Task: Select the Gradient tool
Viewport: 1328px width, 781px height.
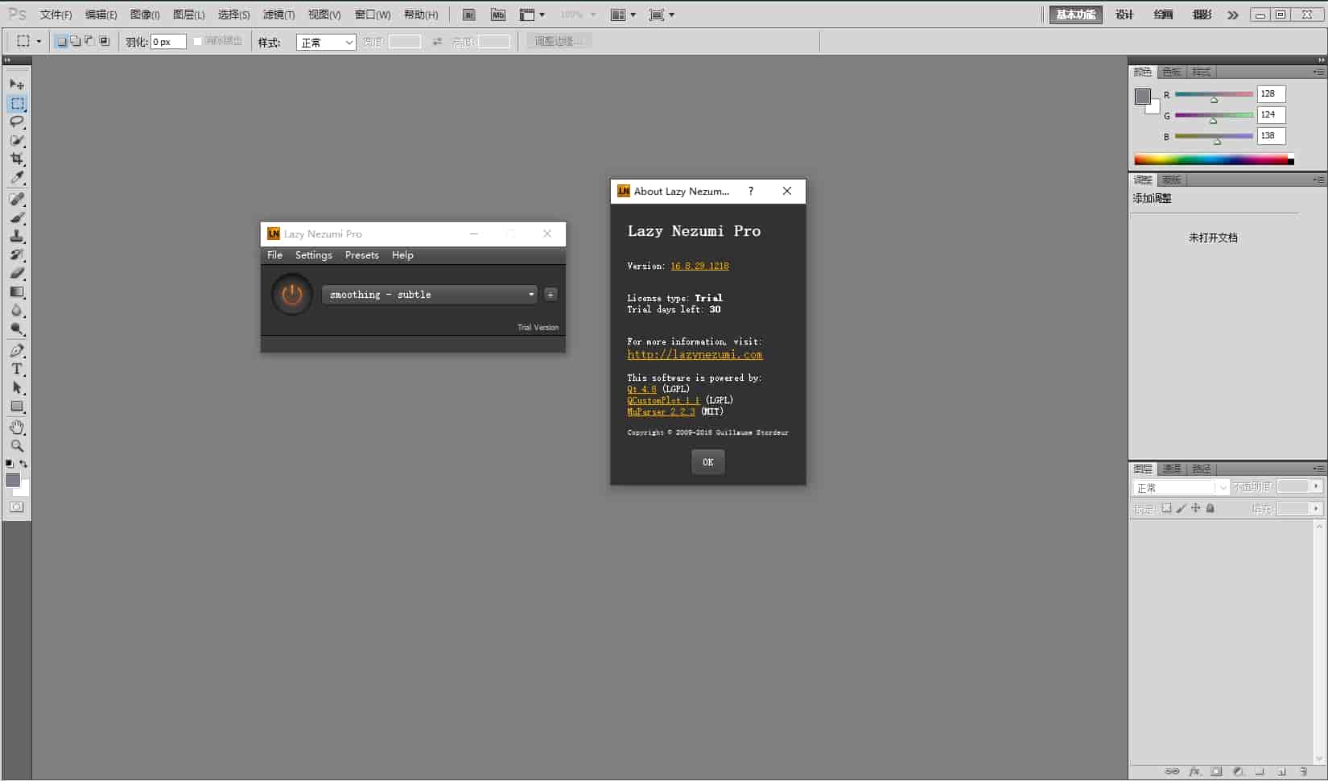Action: pyautogui.click(x=17, y=292)
